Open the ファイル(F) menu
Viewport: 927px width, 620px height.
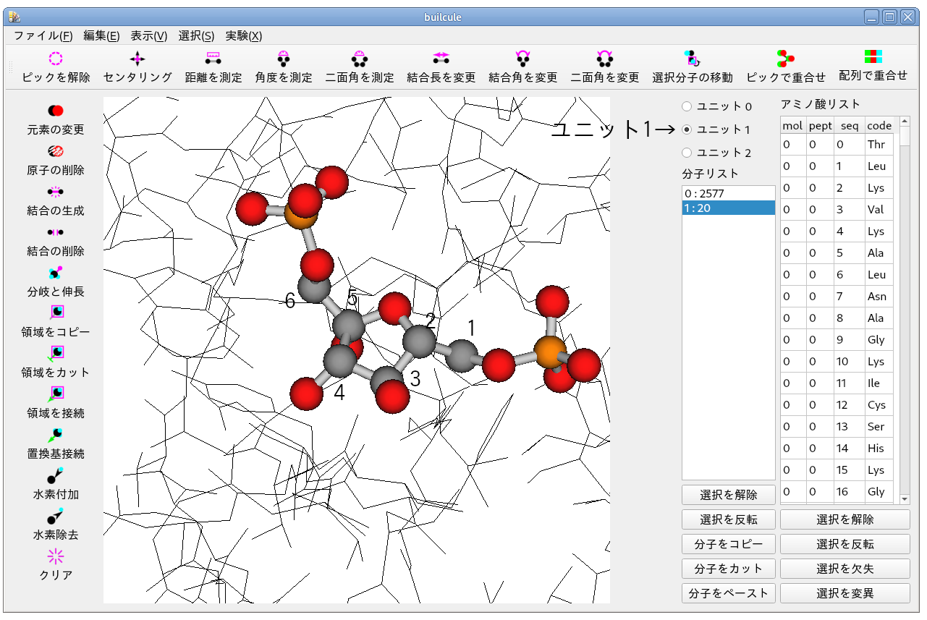pos(43,35)
